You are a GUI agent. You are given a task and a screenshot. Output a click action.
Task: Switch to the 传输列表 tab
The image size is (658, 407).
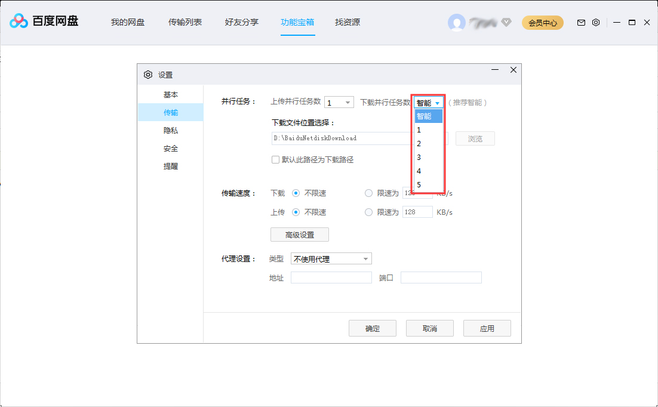click(x=185, y=22)
